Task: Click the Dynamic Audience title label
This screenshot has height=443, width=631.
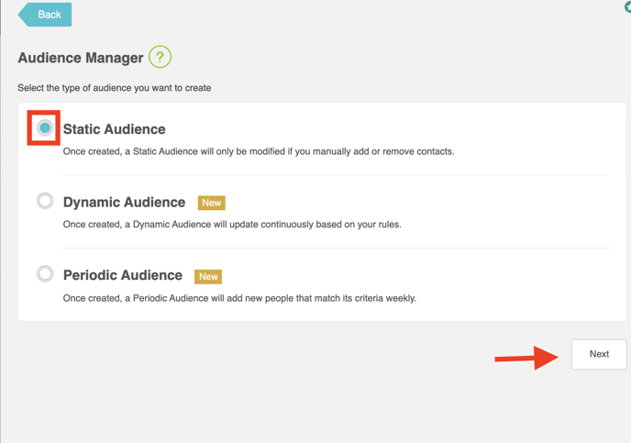Action: tap(124, 202)
